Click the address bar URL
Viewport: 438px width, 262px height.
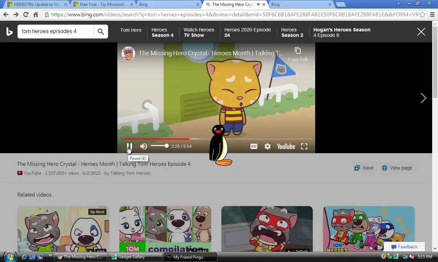coord(235,15)
